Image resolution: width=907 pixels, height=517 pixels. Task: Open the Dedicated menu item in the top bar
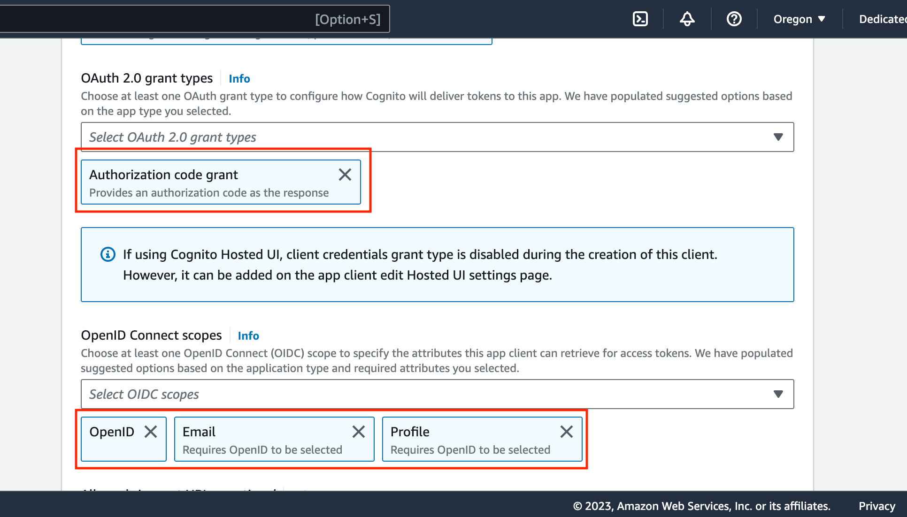pyautogui.click(x=882, y=19)
